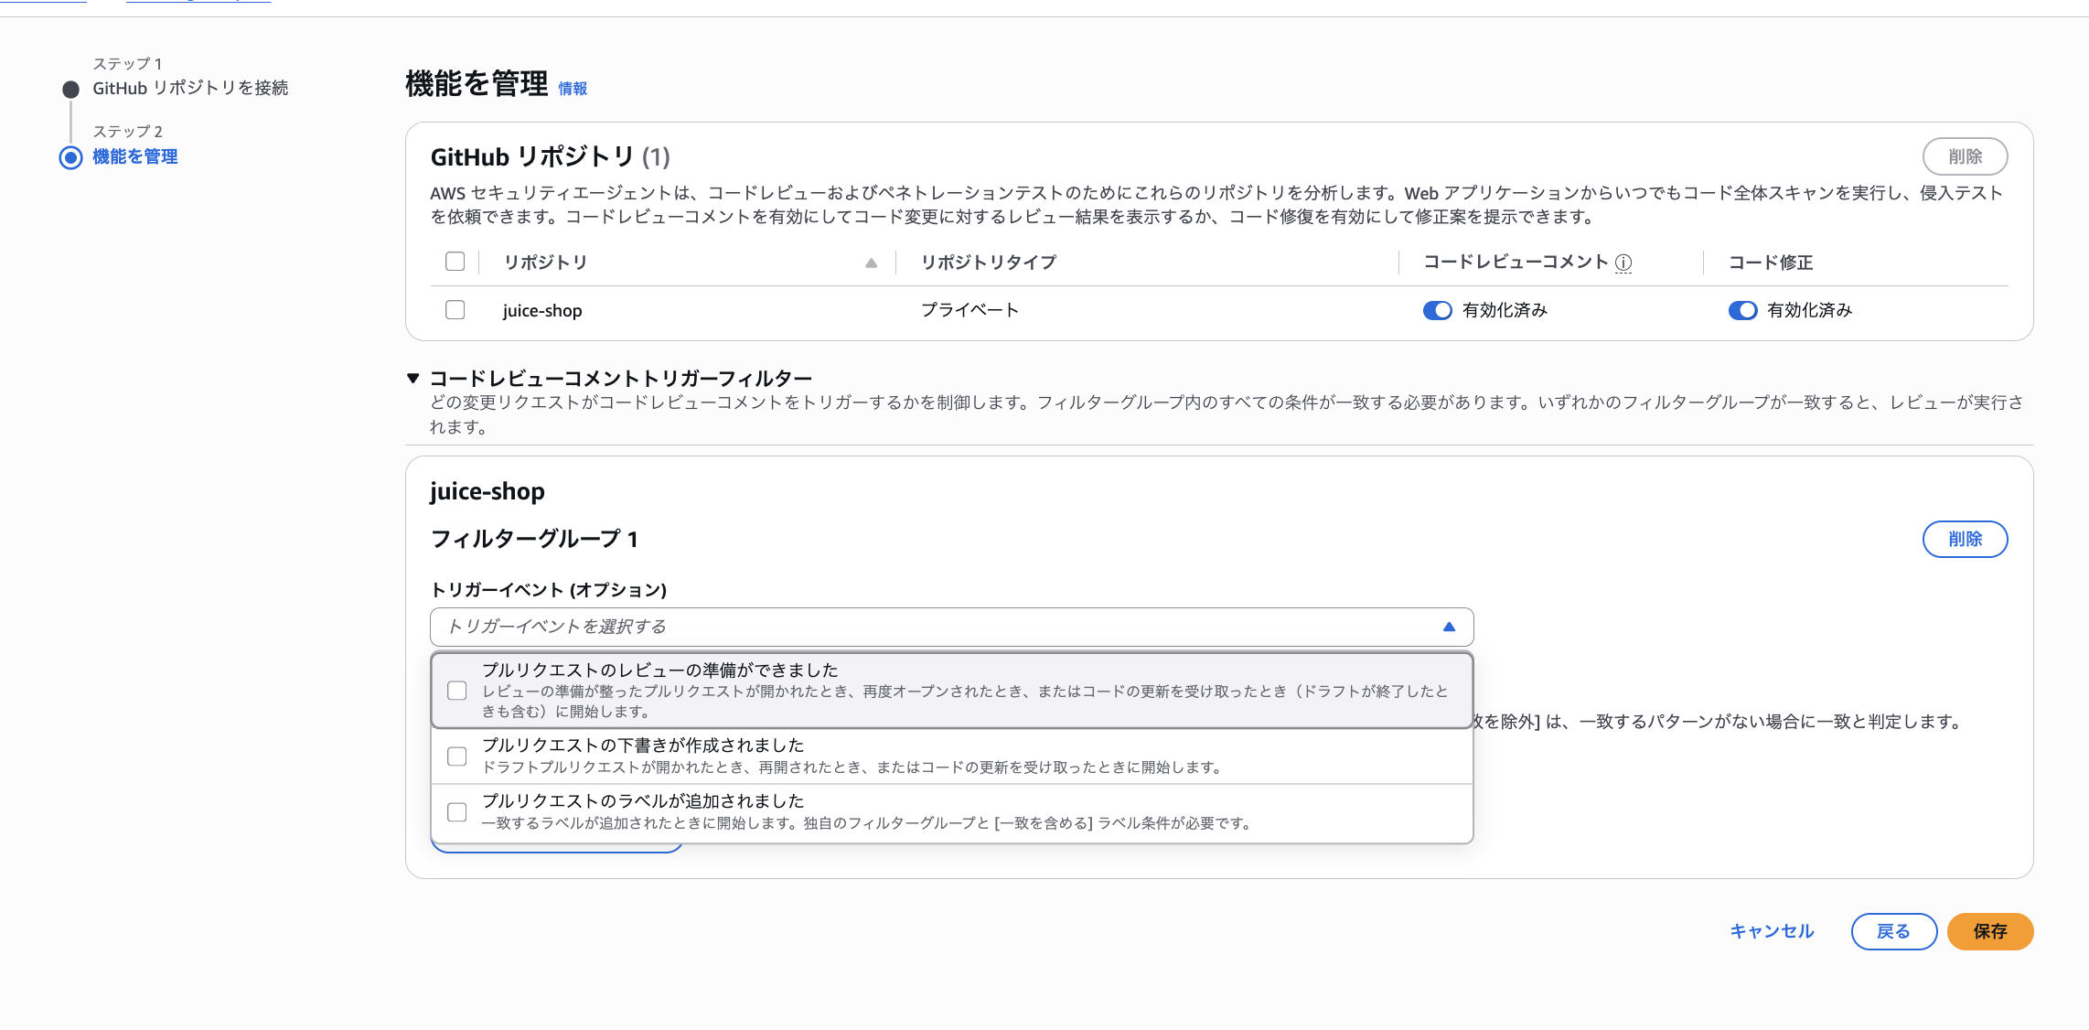The width and height of the screenshot is (2089, 1030).
Task: Check プルリクエストの下書きが作成されました option
Action: [x=456, y=756]
